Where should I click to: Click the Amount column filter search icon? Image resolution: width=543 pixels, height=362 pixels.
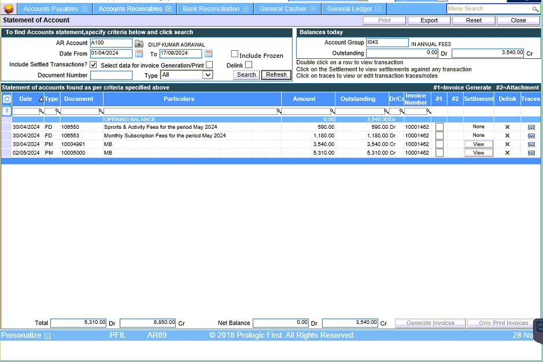tap(333, 111)
